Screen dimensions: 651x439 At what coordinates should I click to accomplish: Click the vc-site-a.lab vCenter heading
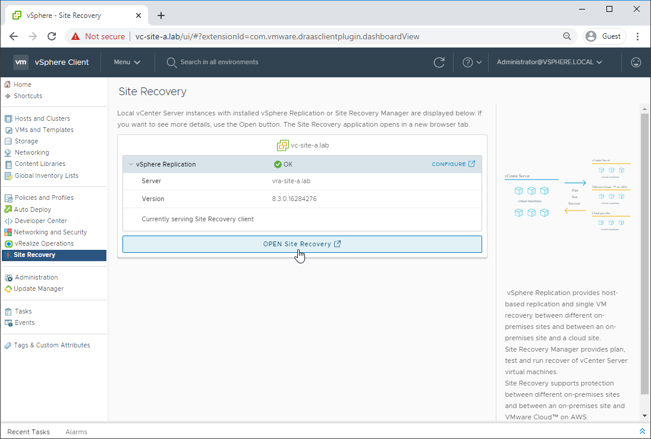303,145
